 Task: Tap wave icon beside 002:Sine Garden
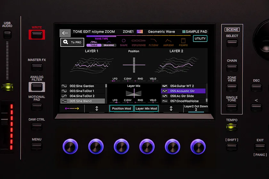(x=64, y=86)
